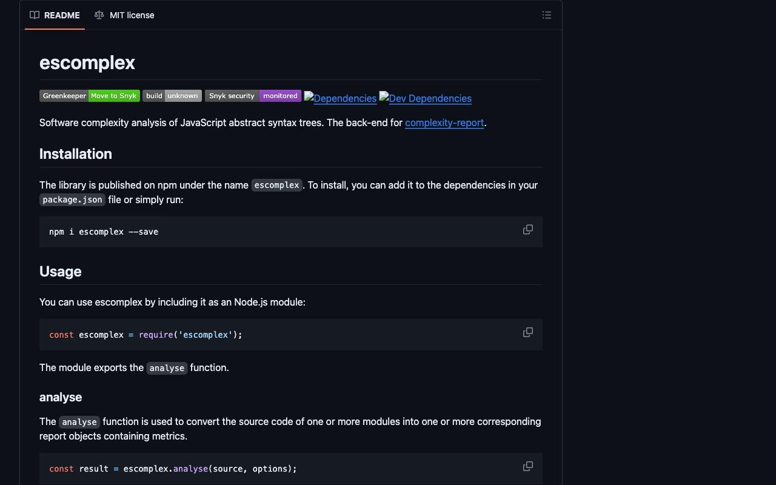This screenshot has width=776, height=485.
Task: Click the analyse subheading
Action: click(61, 397)
